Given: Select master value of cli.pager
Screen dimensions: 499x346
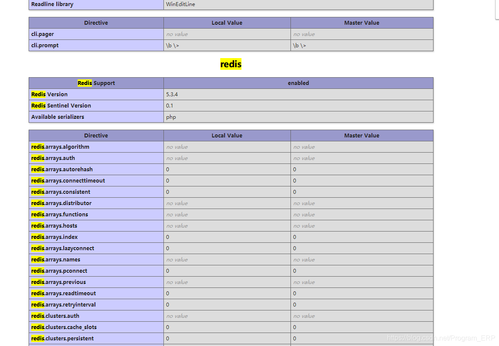Looking at the screenshot, I should pyautogui.click(x=304, y=34).
